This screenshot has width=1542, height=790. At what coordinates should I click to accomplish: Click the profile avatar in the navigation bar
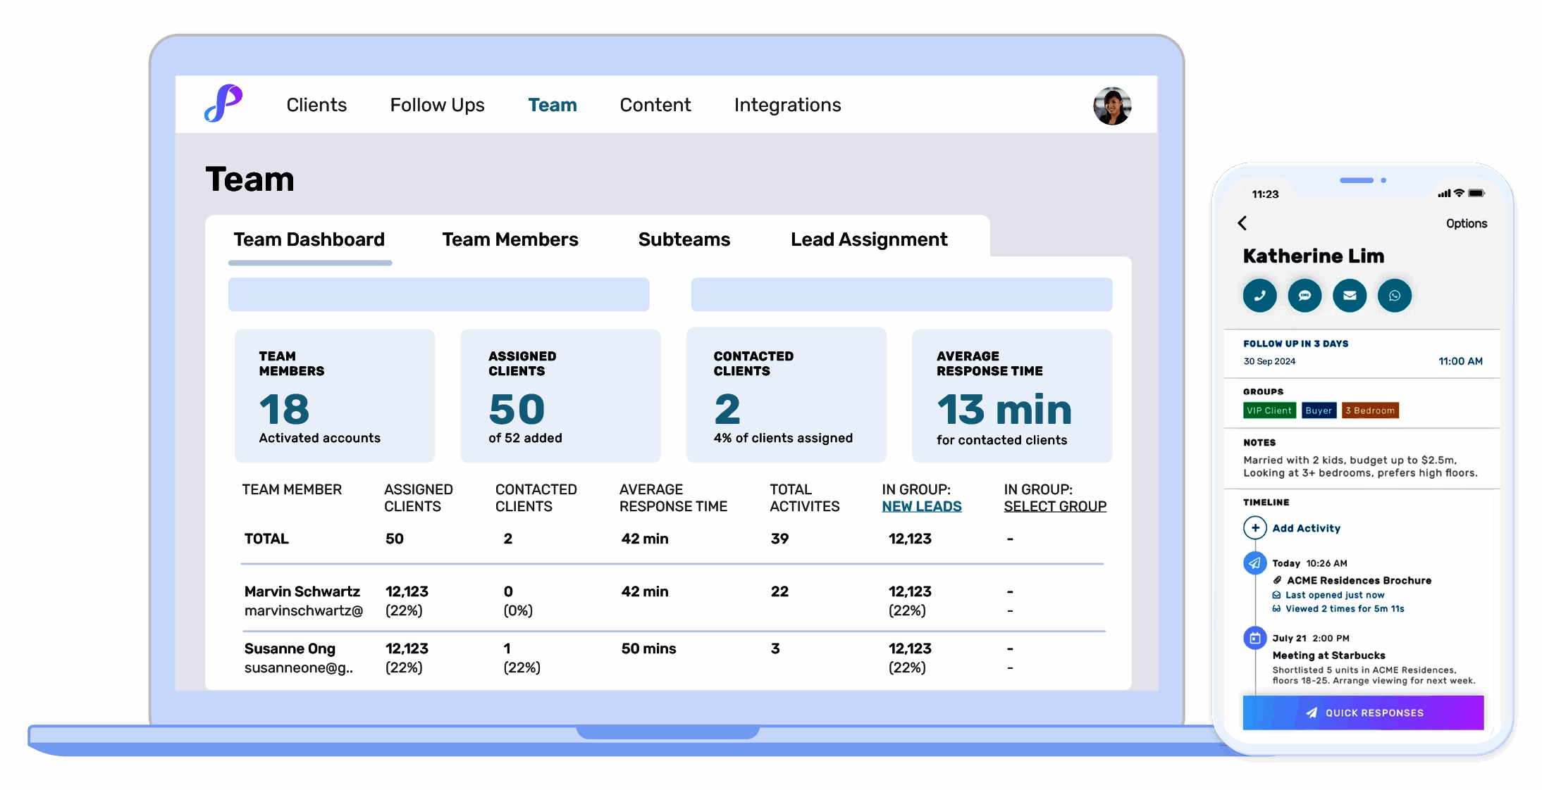1112,106
